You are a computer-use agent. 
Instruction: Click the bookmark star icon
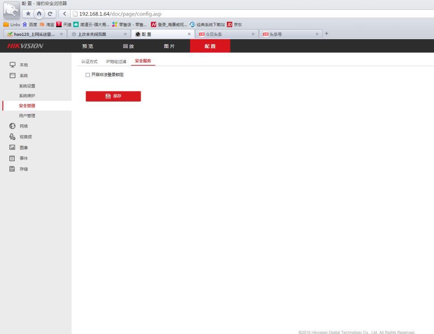tap(28, 13)
